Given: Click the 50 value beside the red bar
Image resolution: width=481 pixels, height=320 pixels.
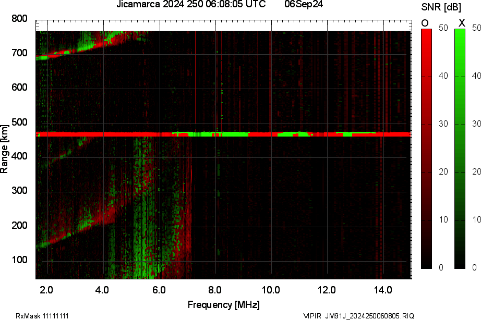Looking at the screenshot, I should click(443, 28).
